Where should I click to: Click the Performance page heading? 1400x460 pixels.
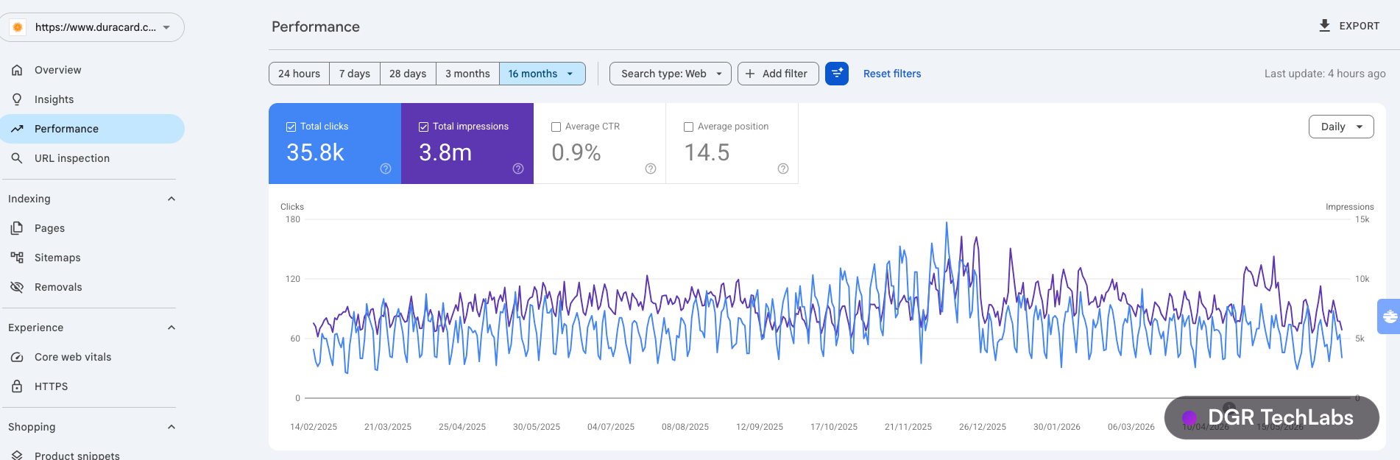pyautogui.click(x=316, y=26)
